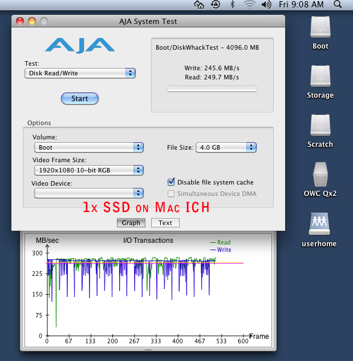Screen dimensions: 353x361
Task: Toggle Simultaneous Device DMA checkbox
Action: tap(171, 194)
